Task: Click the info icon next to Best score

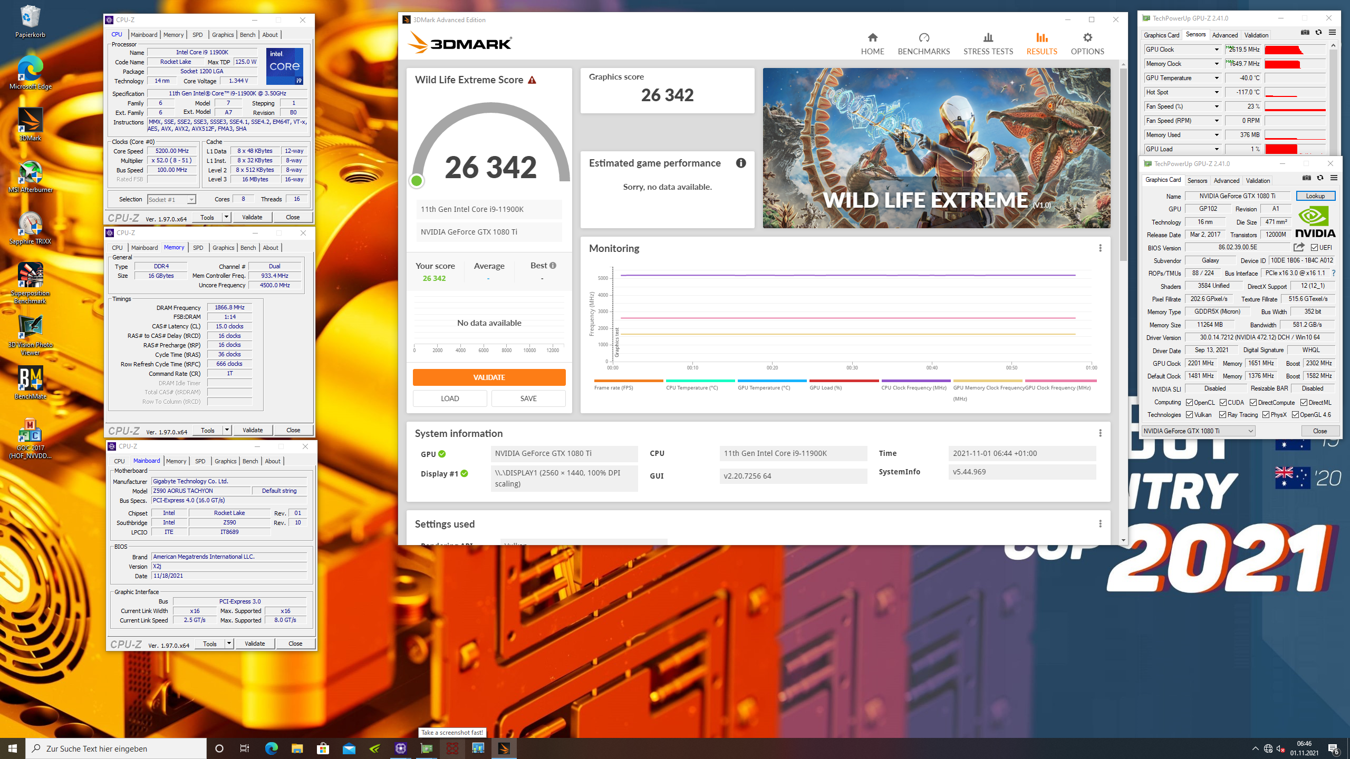Action: pyautogui.click(x=553, y=266)
